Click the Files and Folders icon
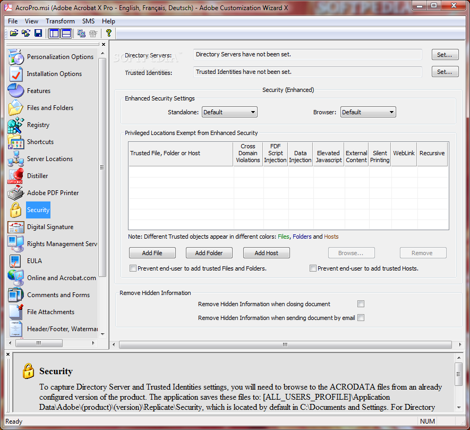Viewport: 470px width, 430px height. (x=15, y=108)
